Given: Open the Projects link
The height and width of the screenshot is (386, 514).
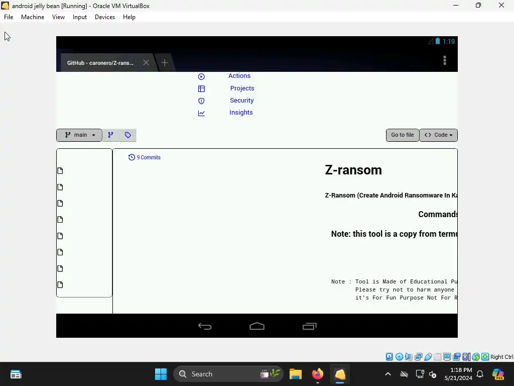Looking at the screenshot, I should click(242, 88).
